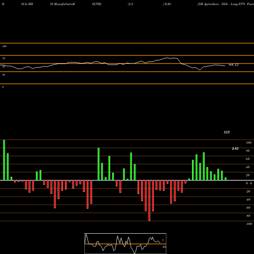The width and height of the screenshot is (254, 254).
Task: Click the deepest red MR bar reaching -100
Action: tap(149, 201)
